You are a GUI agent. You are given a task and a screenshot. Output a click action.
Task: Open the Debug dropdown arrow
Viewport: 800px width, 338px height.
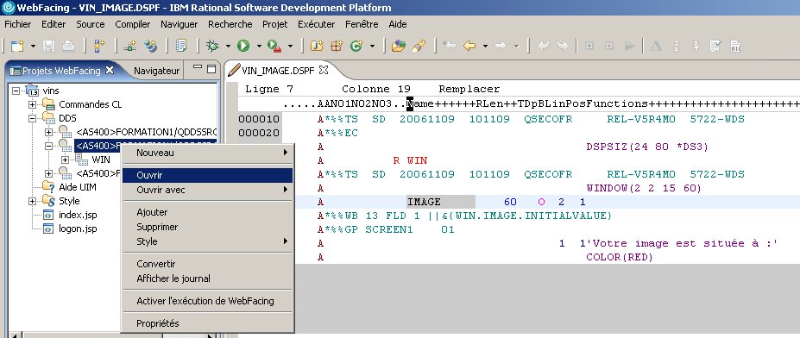(x=228, y=46)
